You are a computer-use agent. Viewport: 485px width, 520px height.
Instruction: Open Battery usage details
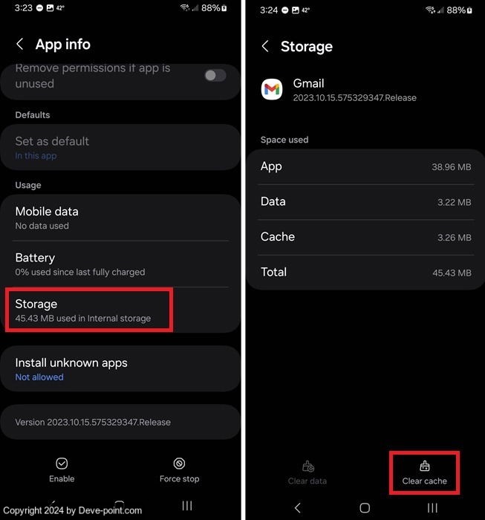click(x=120, y=264)
